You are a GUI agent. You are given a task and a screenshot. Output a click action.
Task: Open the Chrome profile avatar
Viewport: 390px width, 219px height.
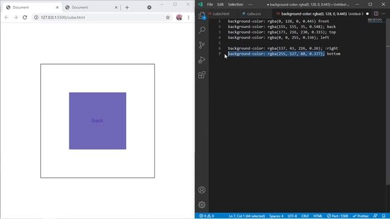coord(179,18)
